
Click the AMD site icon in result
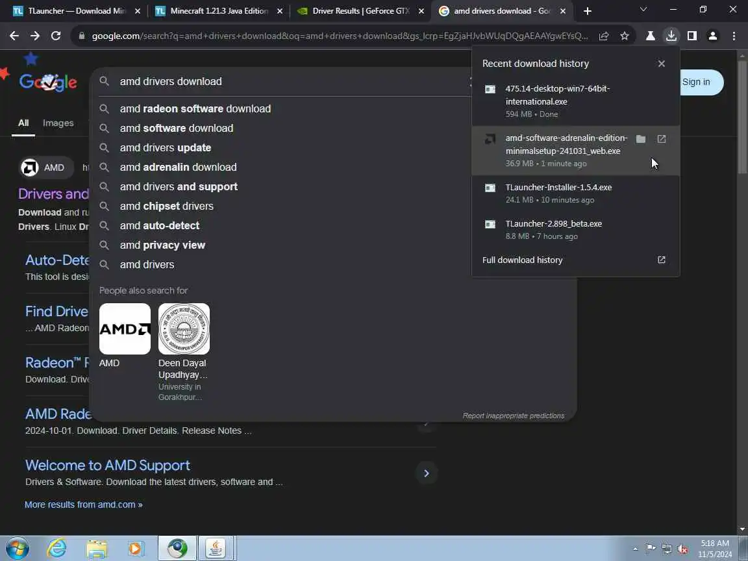pos(30,168)
